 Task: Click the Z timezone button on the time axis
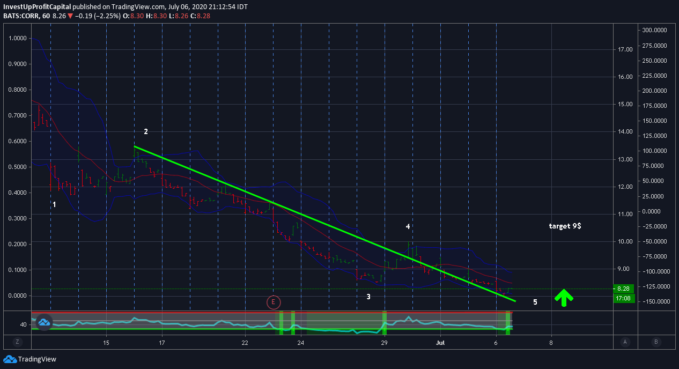[x=18, y=342]
